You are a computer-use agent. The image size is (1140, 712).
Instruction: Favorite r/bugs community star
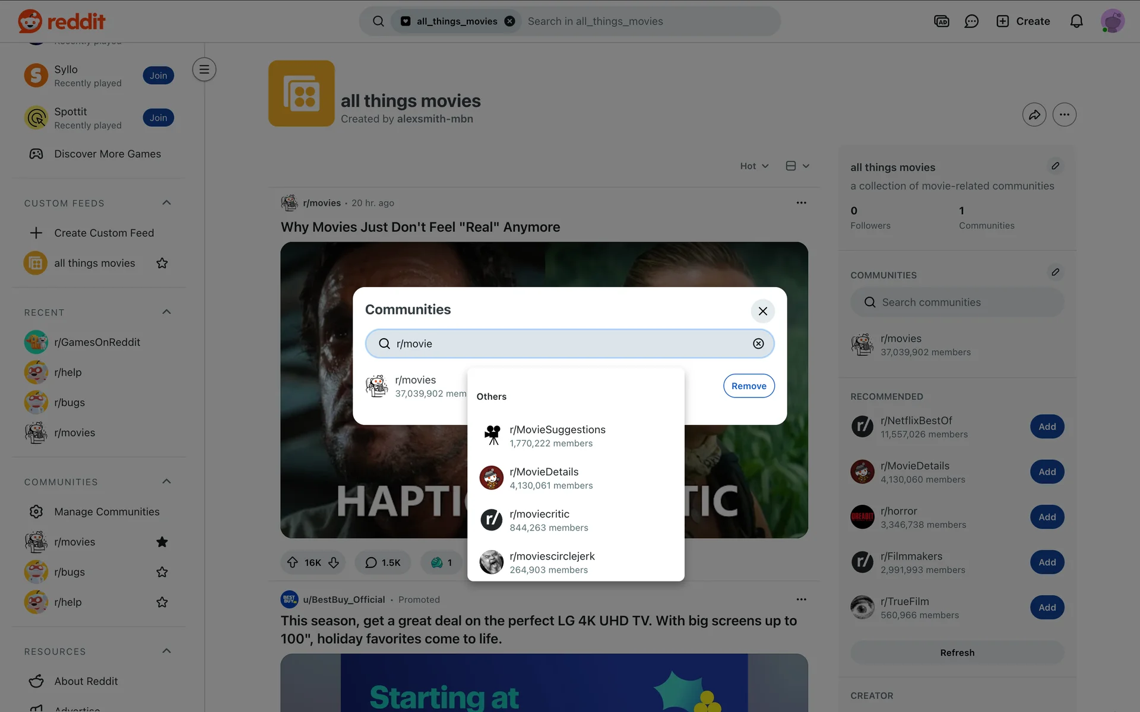(x=162, y=572)
